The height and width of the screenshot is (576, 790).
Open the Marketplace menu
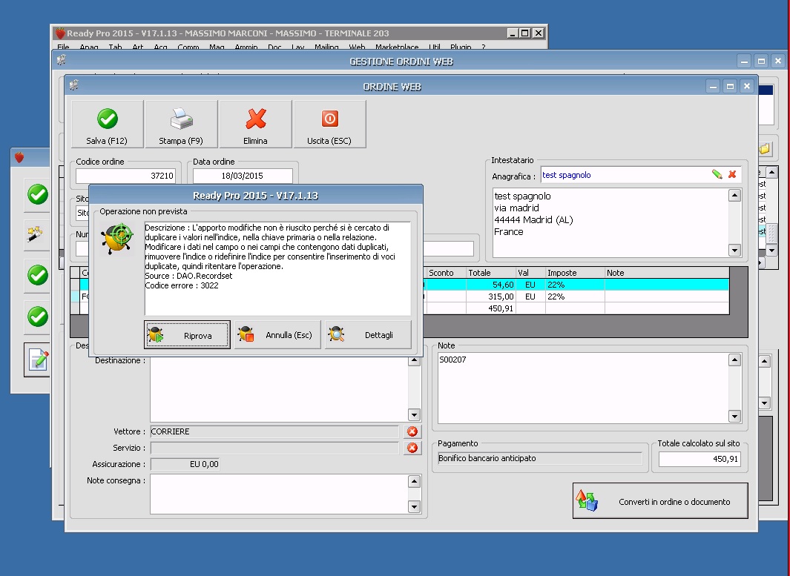(398, 47)
